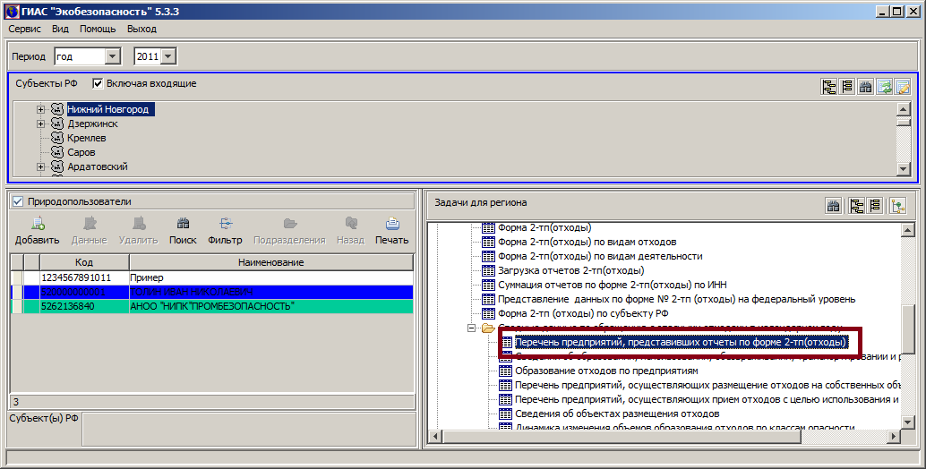Open the Помощь menu
The height and width of the screenshot is (469, 926).
[x=98, y=29]
